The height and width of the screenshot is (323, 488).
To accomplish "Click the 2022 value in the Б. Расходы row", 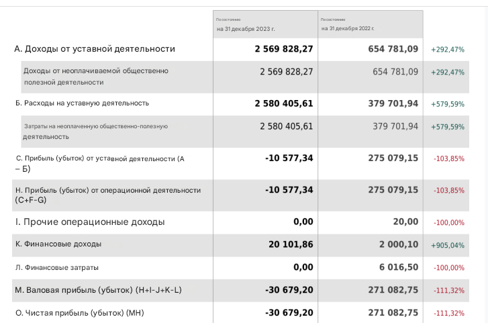I will tap(393, 103).
